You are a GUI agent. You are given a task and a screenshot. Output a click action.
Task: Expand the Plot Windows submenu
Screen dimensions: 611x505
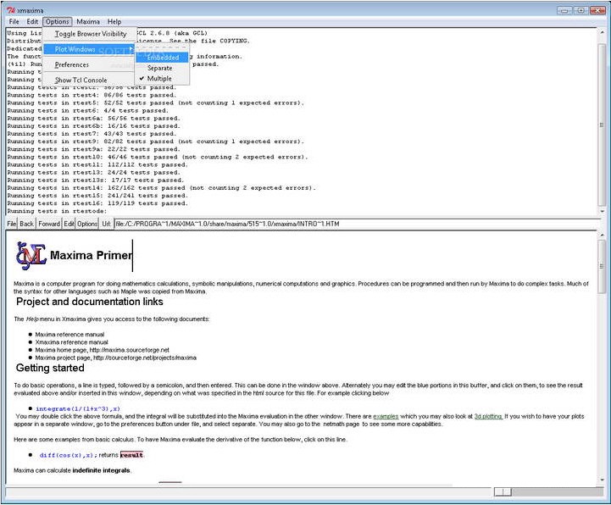coord(89,49)
